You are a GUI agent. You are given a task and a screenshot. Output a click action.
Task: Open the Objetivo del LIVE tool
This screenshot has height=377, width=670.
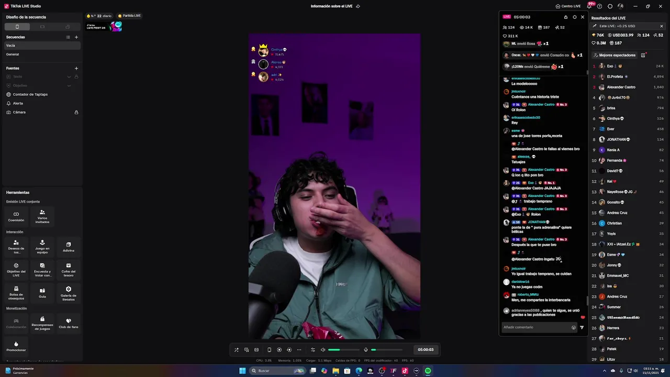click(16, 270)
